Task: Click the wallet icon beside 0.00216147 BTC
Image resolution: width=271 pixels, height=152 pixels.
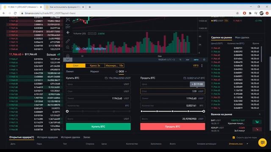Action: click(185, 78)
